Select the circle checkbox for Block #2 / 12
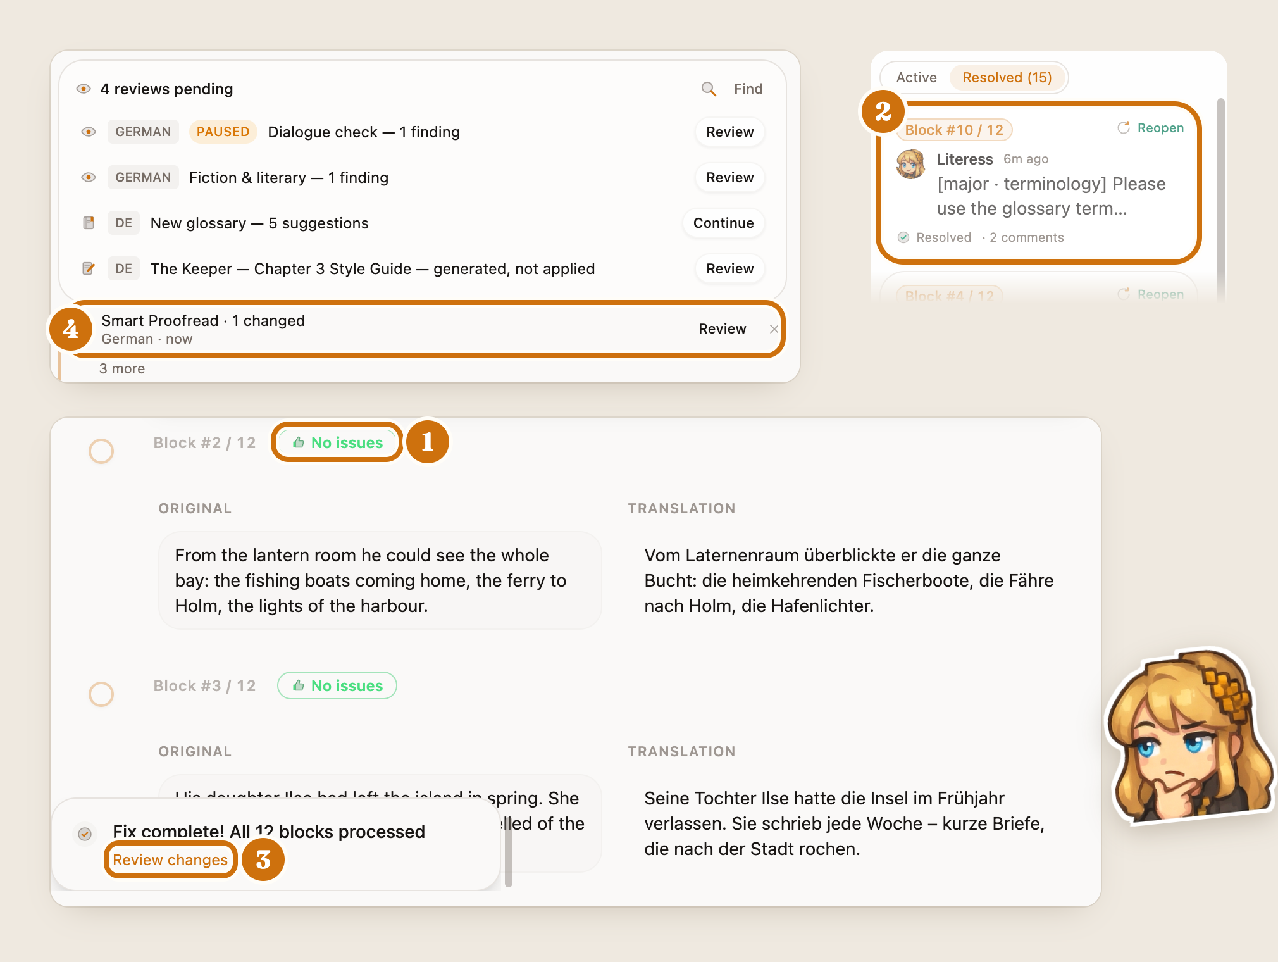Screen dimensions: 1278x962 101,451
